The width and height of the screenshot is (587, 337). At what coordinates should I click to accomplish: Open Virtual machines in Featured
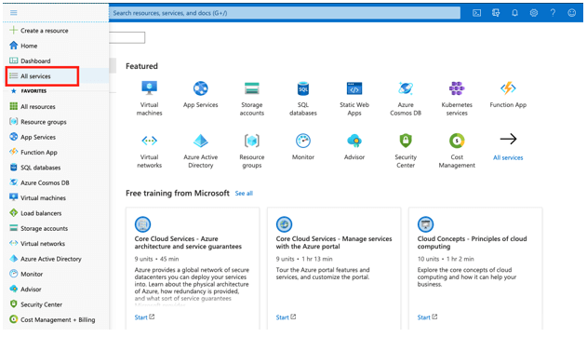click(x=150, y=98)
